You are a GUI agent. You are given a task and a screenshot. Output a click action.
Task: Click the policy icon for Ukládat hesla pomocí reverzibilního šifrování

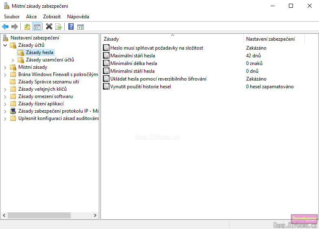tap(106, 79)
